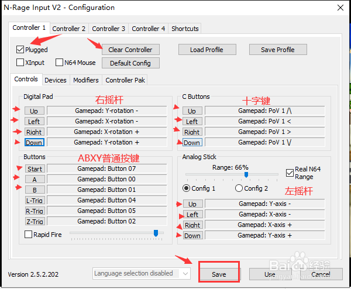351x289 pixels.
Task: Assign the Digital Pad Down button
Action: 35,142
